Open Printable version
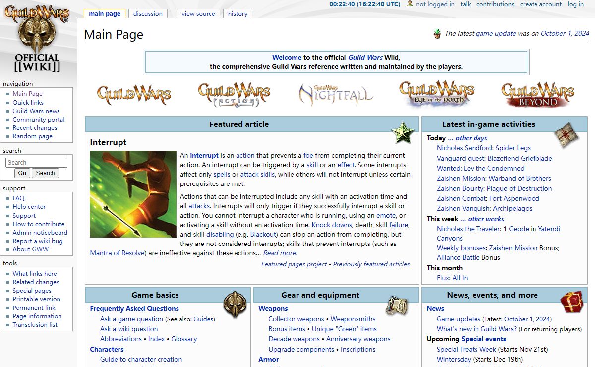 [37, 299]
